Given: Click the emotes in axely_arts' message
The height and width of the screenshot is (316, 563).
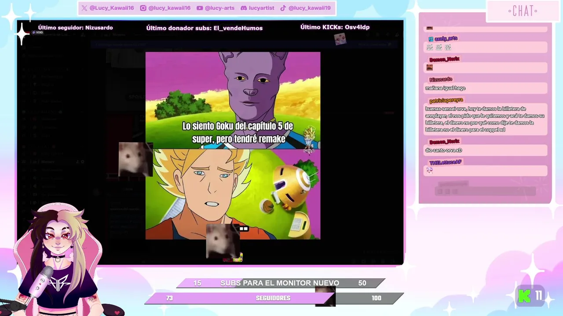Looking at the screenshot, I should click(439, 47).
